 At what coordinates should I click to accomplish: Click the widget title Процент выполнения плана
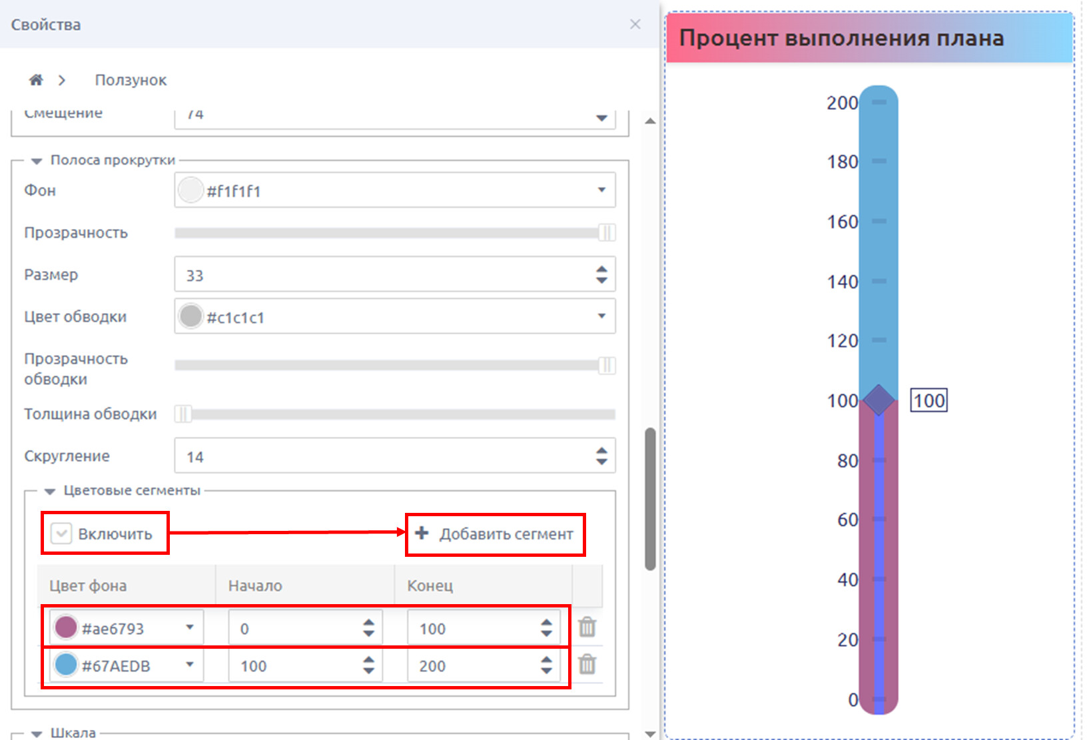coord(841,38)
